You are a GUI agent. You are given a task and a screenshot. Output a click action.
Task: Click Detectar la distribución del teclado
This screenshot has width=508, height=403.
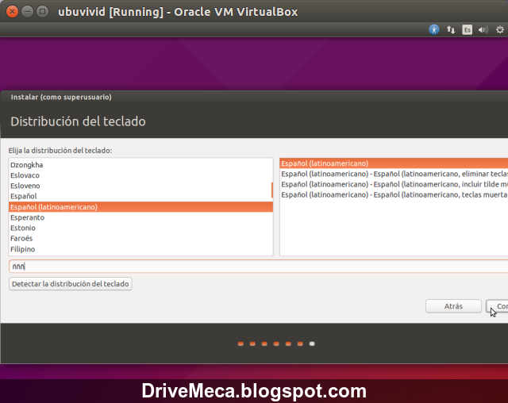(71, 284)
